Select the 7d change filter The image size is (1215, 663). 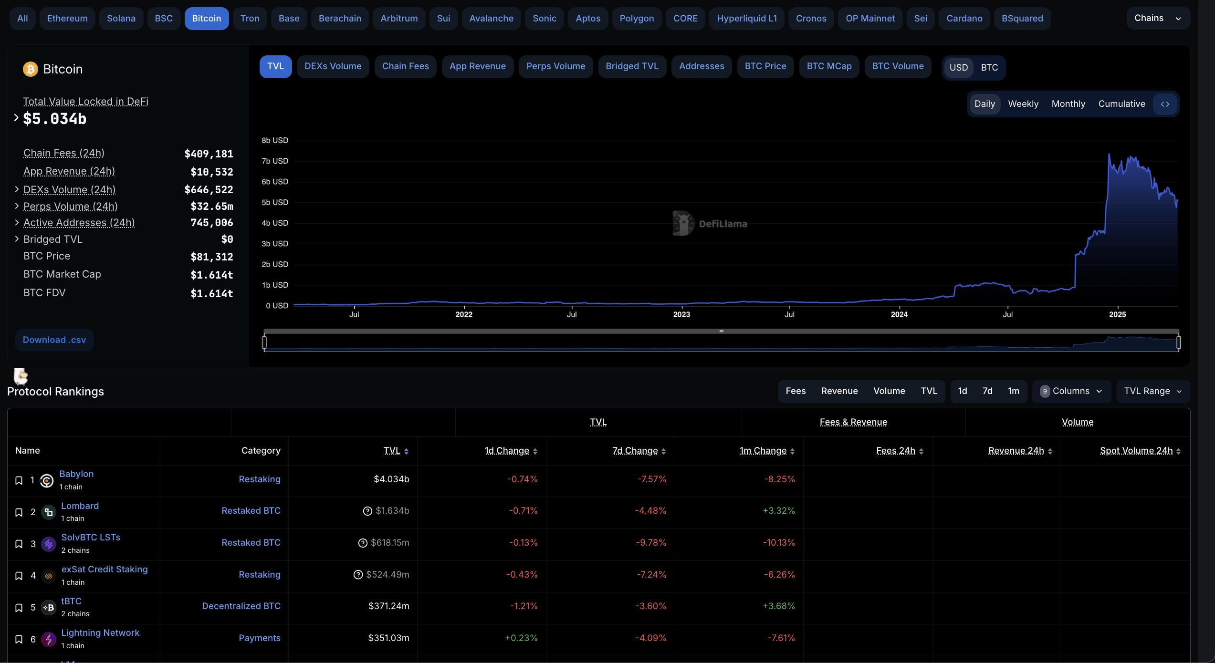(x=987, y=391)
